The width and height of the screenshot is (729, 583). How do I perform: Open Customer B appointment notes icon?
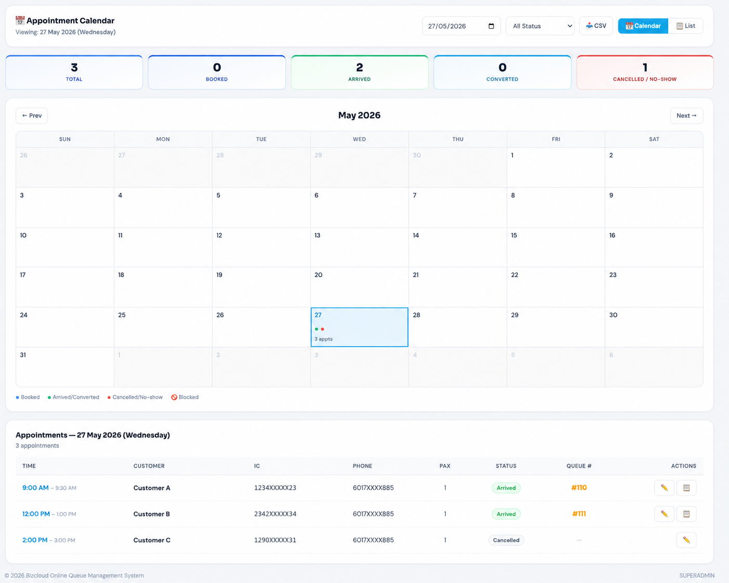[686, 514]
